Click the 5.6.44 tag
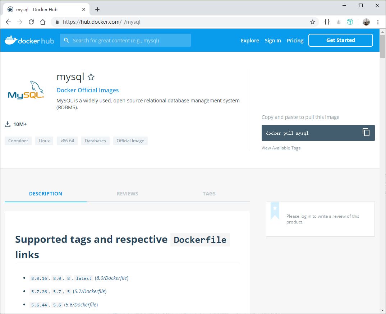The height and width of the screenshot is (314, 386). point(39,305)
